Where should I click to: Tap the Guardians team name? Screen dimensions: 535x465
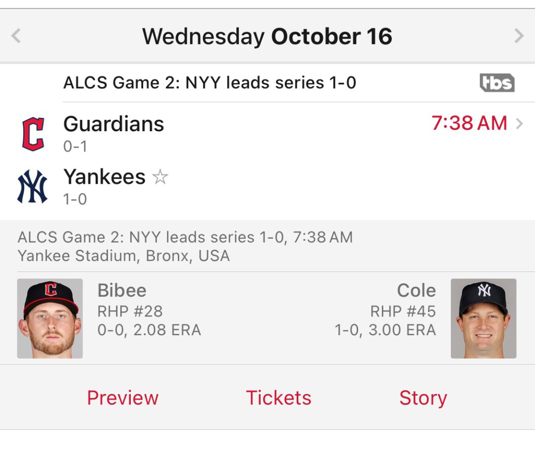(113, 123)
